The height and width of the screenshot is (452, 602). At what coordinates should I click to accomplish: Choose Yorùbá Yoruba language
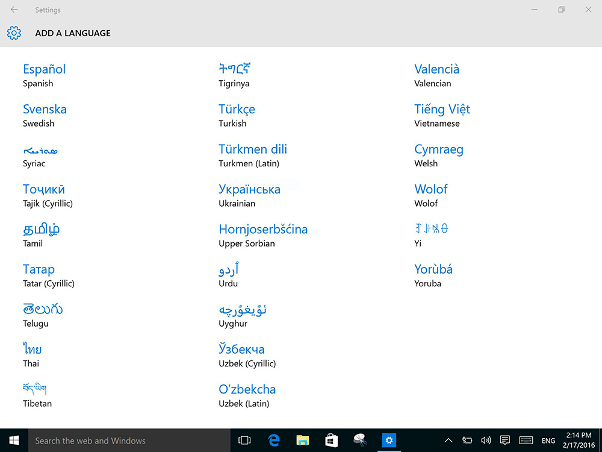point(433,275)
